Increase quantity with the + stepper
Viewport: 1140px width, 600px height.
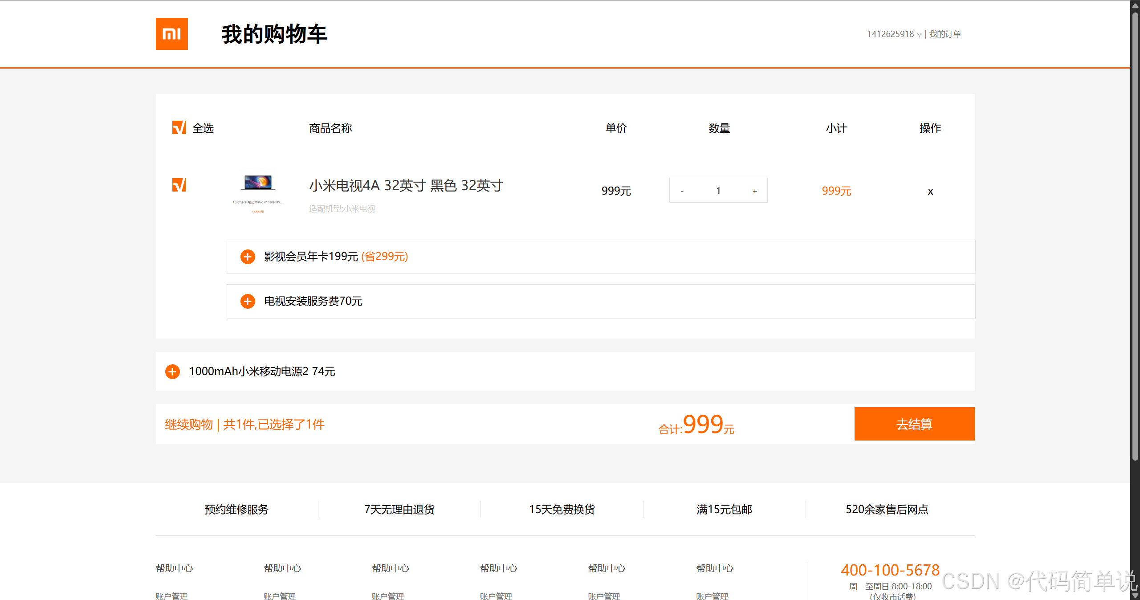tap(754, 191)
